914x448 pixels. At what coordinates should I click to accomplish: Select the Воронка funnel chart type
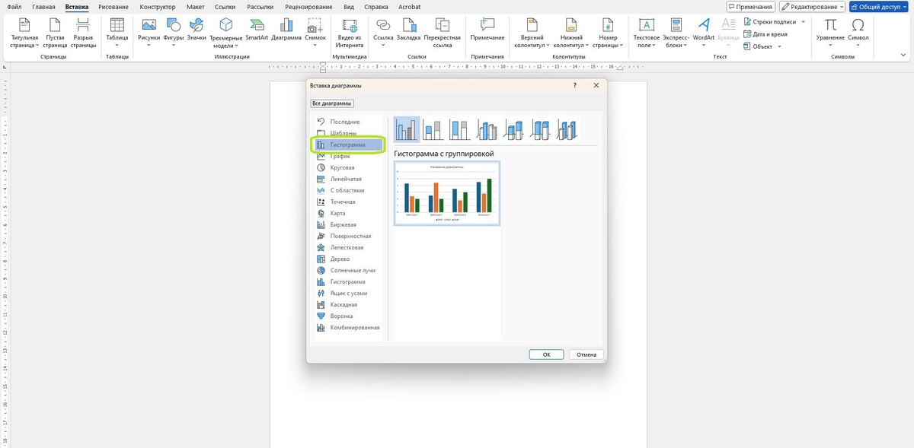click(349, 316)
